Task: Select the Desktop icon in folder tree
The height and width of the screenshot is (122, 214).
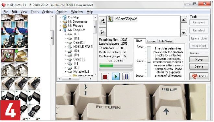Action: pos(65,17)
